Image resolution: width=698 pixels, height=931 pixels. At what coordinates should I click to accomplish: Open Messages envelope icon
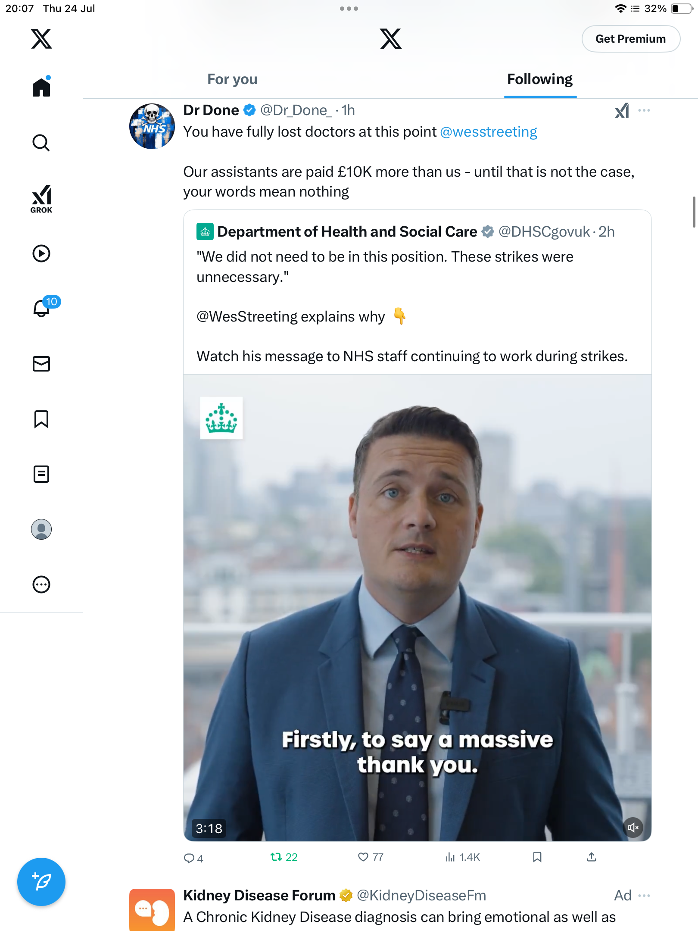(41, 364)
